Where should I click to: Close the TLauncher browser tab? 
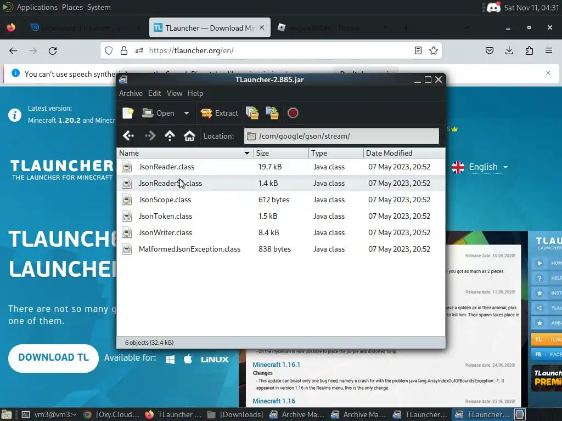[262, 27]
